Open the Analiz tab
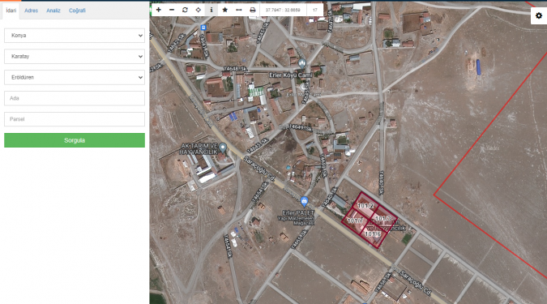The height and width of the screenshot is (304, 547). [53, 11]
